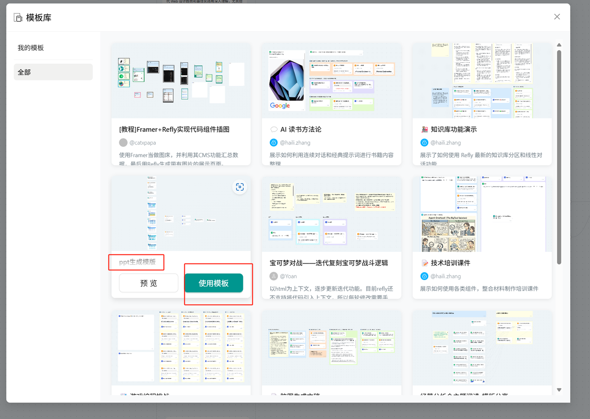Click the speech bubble icon before AI 读书方法论
The height and width of the screenshot is (419, 590).
point(274,130)
